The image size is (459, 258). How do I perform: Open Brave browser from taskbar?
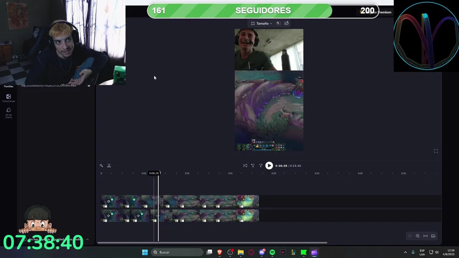[x=220, y=252]
